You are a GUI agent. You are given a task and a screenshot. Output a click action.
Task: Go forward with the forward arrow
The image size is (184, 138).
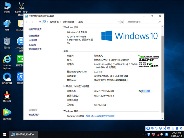pos(32,22)
